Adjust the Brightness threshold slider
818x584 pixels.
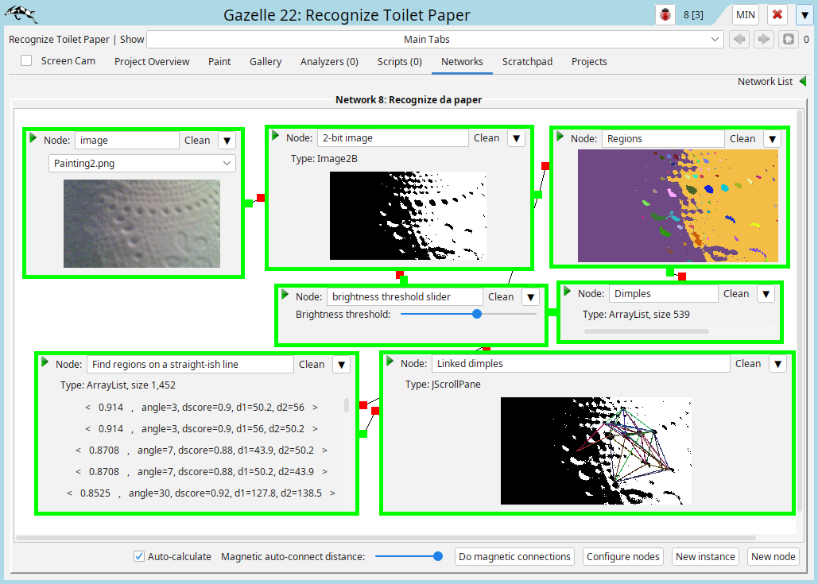[x=477, y=314]
